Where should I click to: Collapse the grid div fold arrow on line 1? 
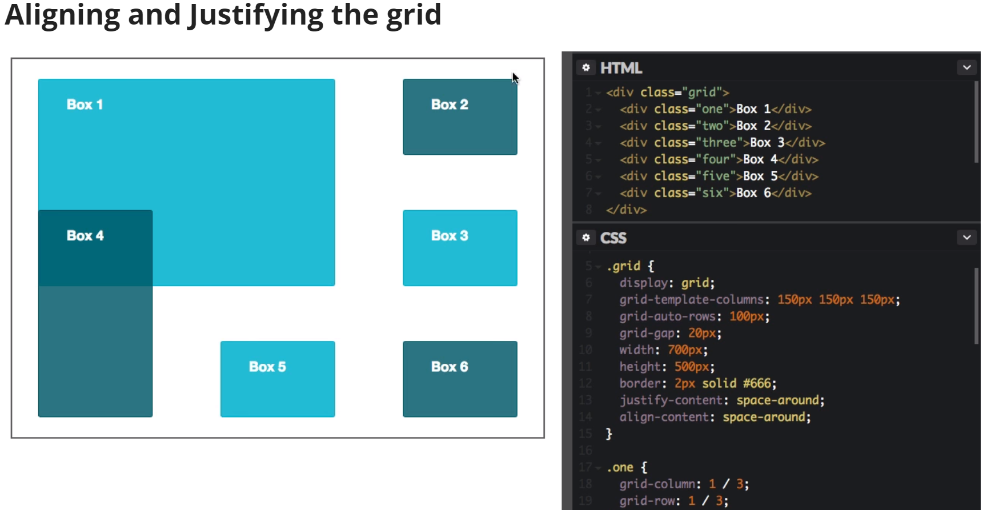598,93
